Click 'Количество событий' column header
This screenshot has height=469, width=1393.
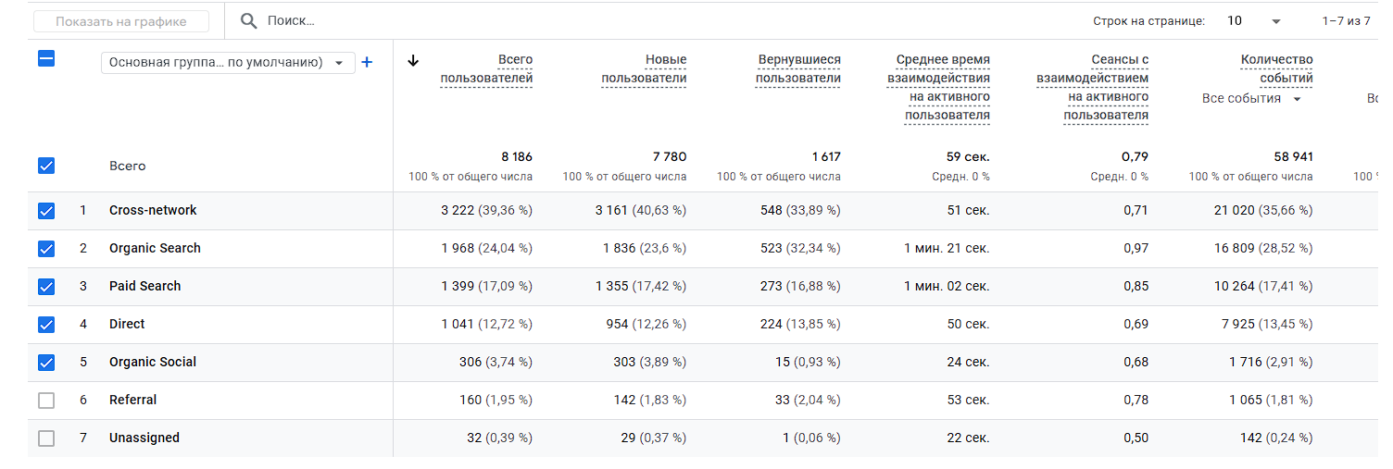coord(1276,69)
